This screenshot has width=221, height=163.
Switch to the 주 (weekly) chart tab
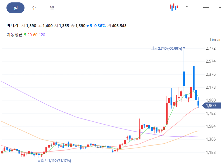pos(34,8)
